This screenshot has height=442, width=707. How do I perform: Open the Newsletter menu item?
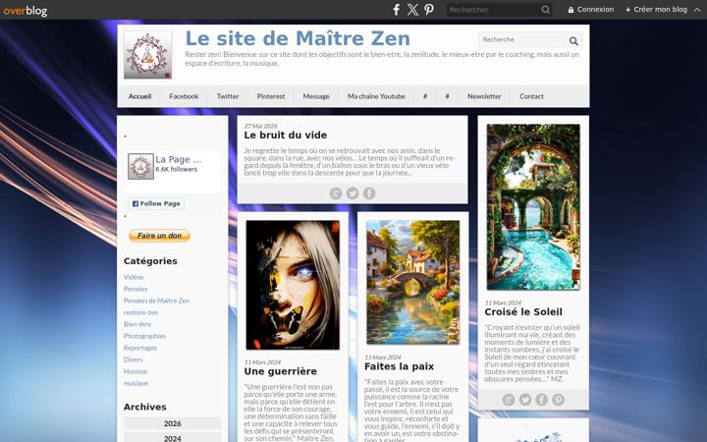[484, 96]
